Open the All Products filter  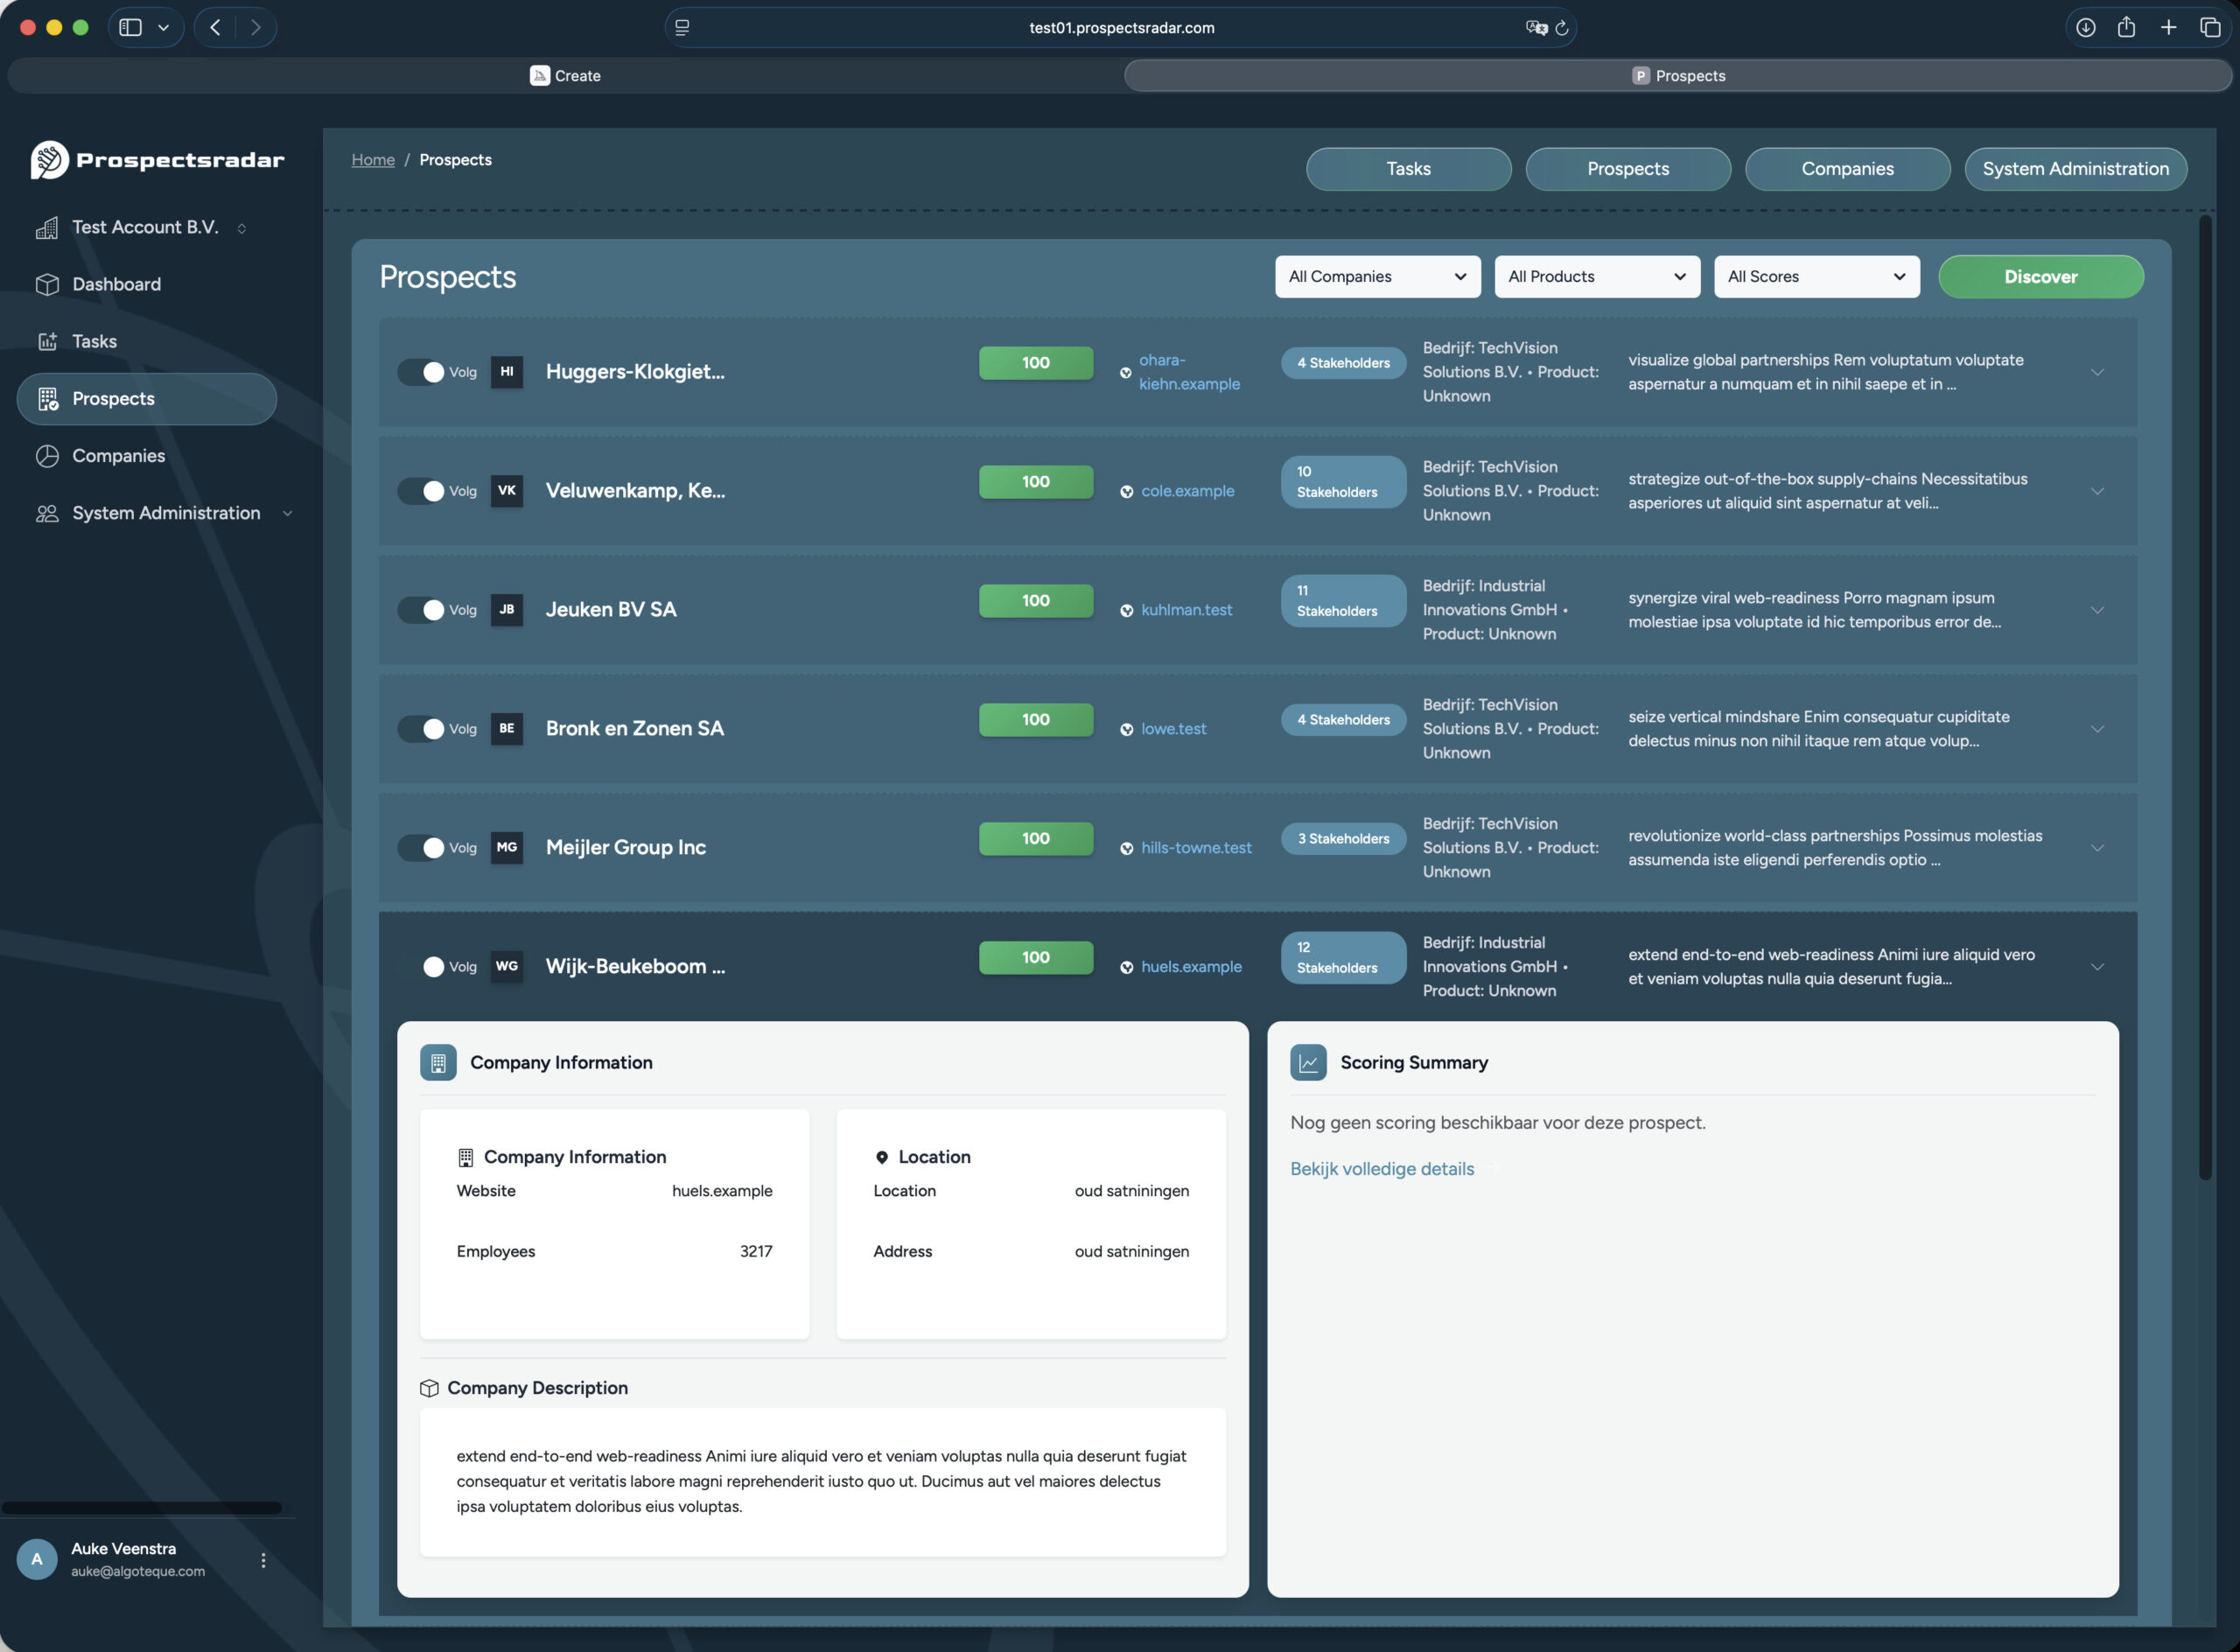tap(1596, 276)
